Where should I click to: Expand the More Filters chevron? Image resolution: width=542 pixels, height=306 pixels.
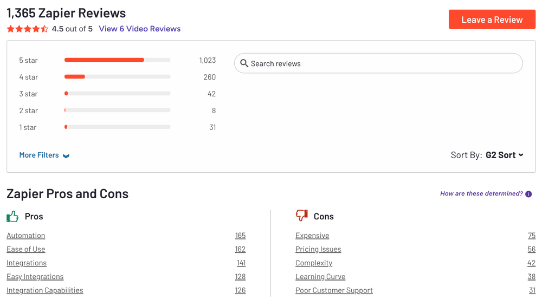click(x=66, y=156)
